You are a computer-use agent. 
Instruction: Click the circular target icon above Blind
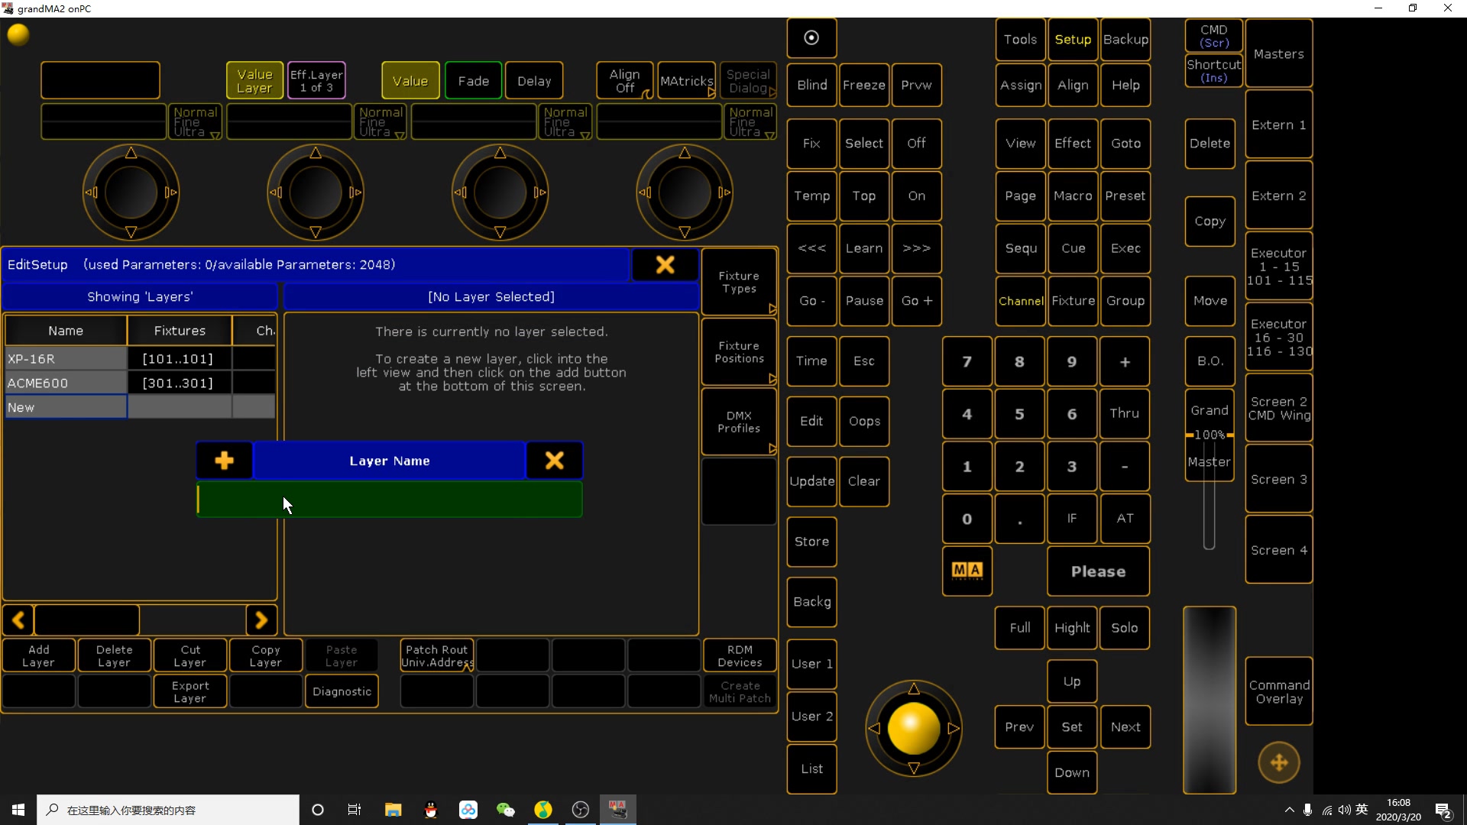tap(811, 38)
